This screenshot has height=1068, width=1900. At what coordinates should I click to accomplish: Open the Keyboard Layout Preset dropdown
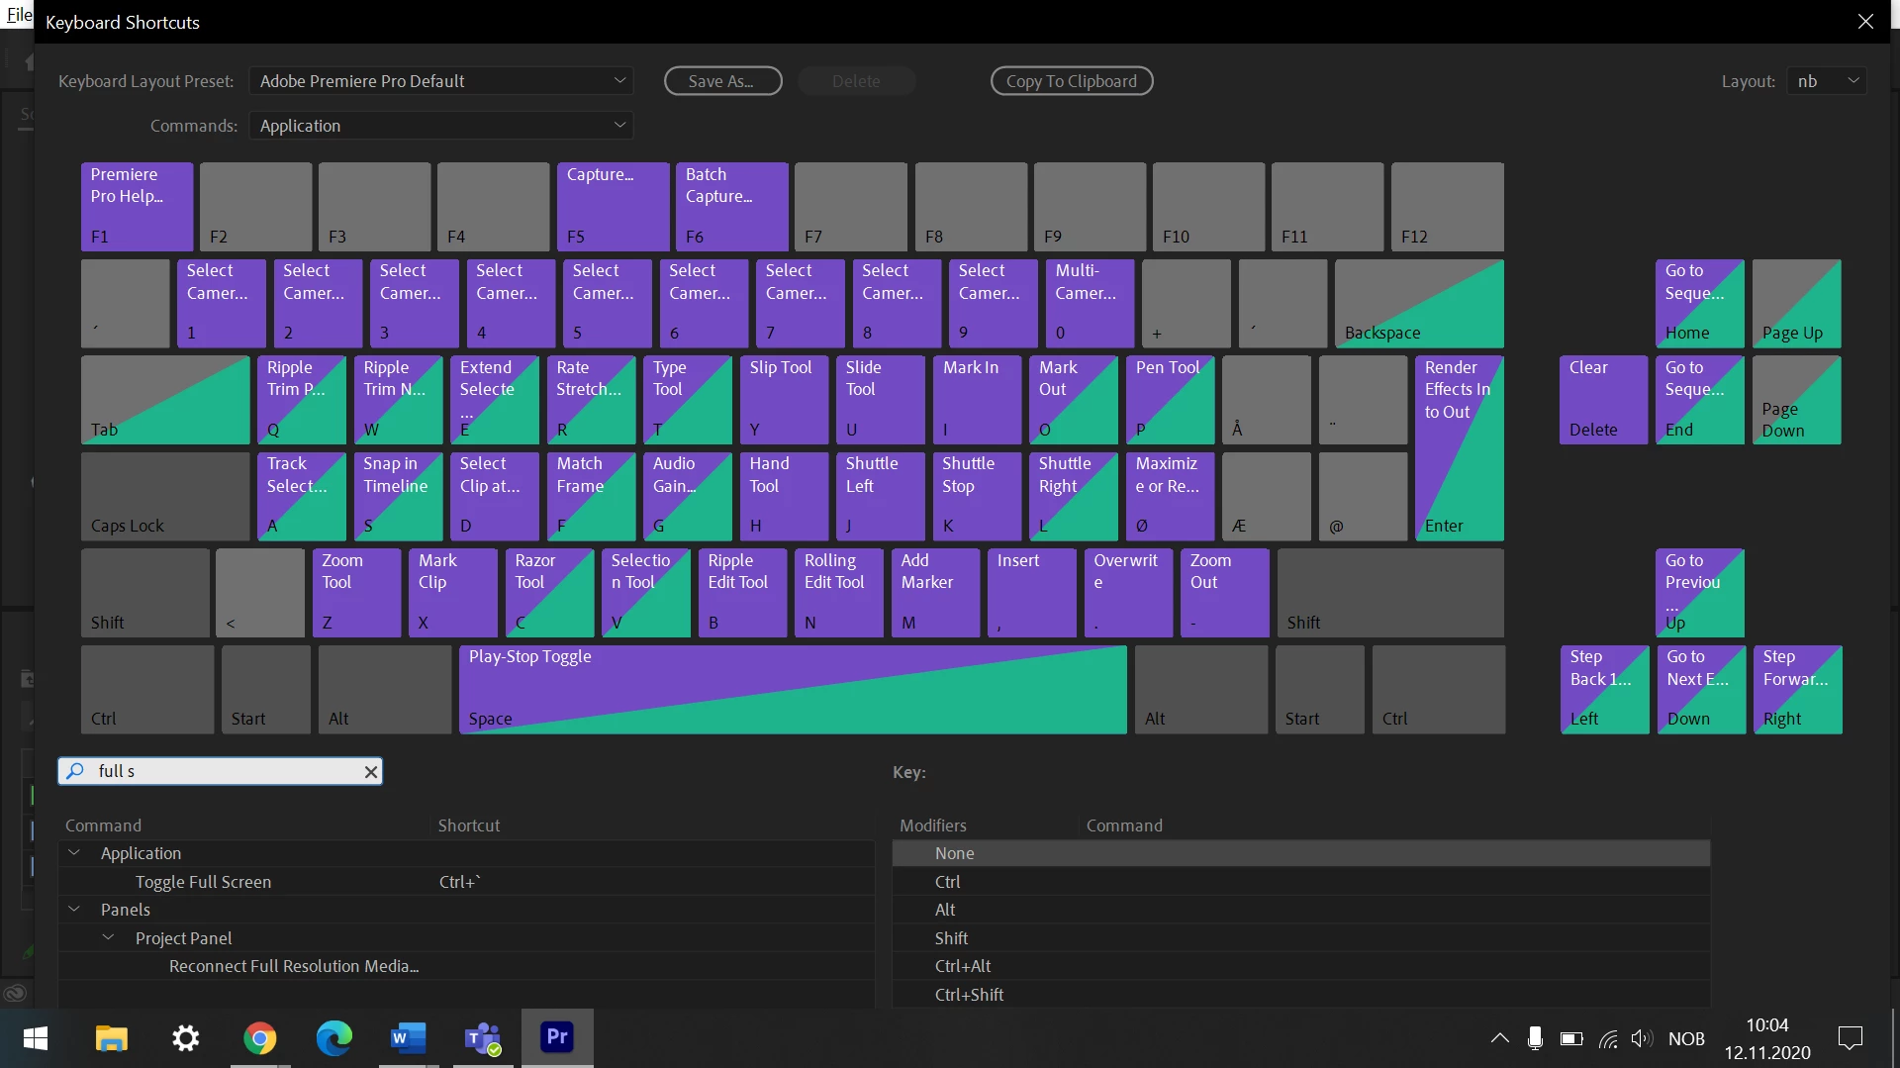point(441,81)
